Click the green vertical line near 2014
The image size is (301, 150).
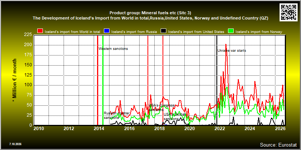(x=103, y=80)
